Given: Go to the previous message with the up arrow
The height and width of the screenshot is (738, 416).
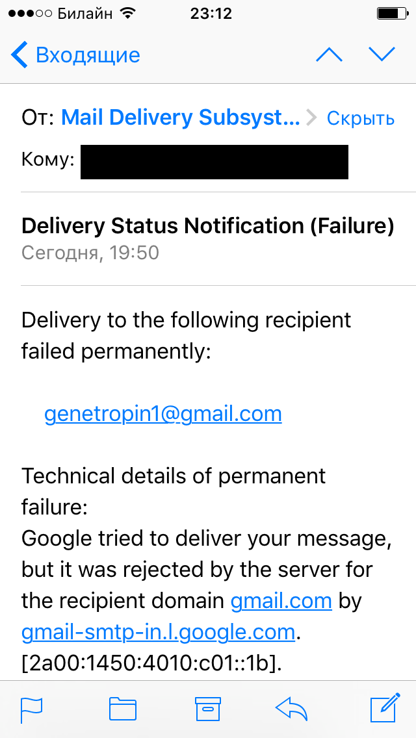Looking at the screenshot, I should (x=329, y=55).
